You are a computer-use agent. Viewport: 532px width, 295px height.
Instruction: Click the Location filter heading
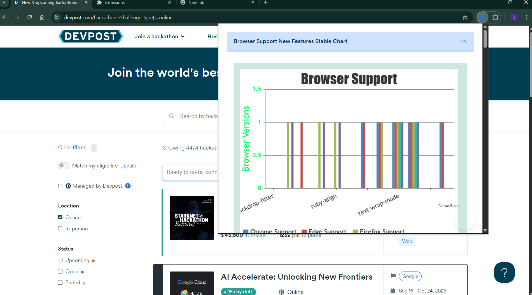point(69,206)
